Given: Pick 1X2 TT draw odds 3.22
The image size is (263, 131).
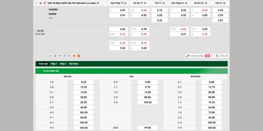Looking at the screenshot, I should tap(159, 20).
